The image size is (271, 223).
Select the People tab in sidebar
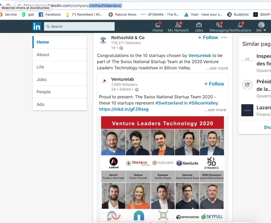60,92
